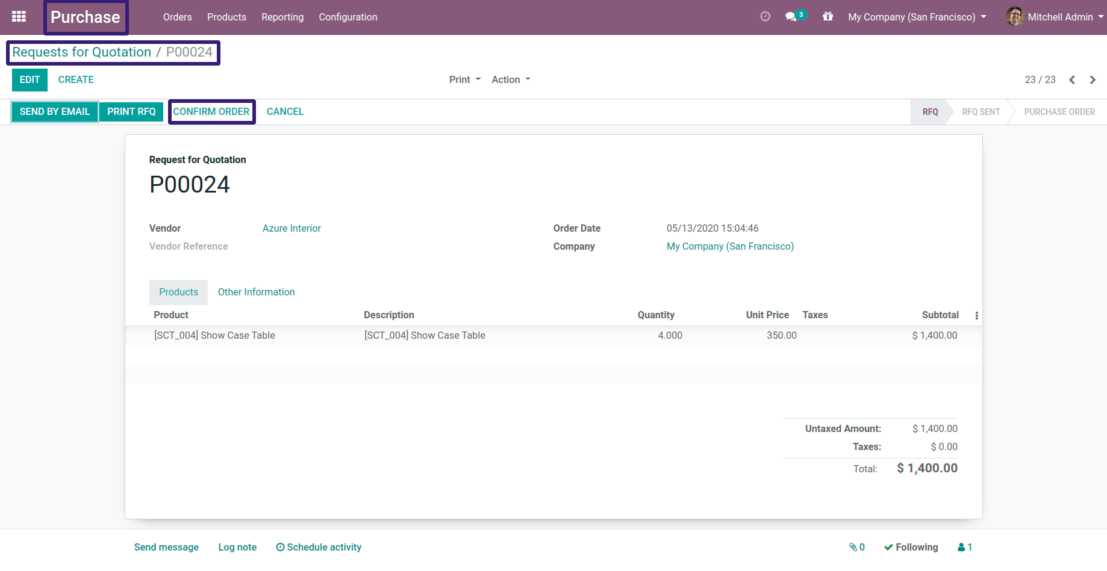Select the Products tab in the form

tap(178, 292)
